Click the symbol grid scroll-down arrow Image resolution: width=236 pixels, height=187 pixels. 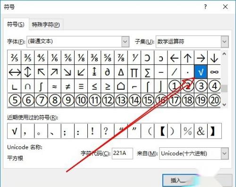[224, 104]
